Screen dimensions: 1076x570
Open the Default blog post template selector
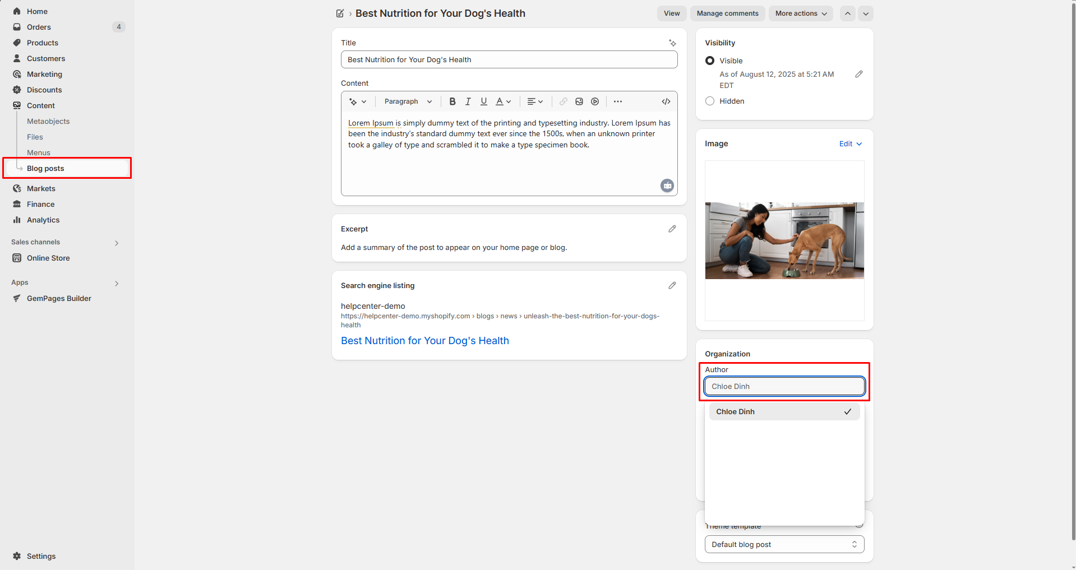pos(784,544)
